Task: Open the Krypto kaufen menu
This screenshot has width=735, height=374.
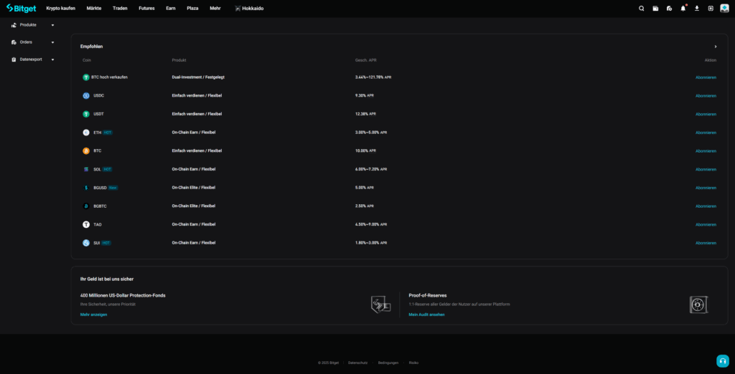Action: coord(60,9)
